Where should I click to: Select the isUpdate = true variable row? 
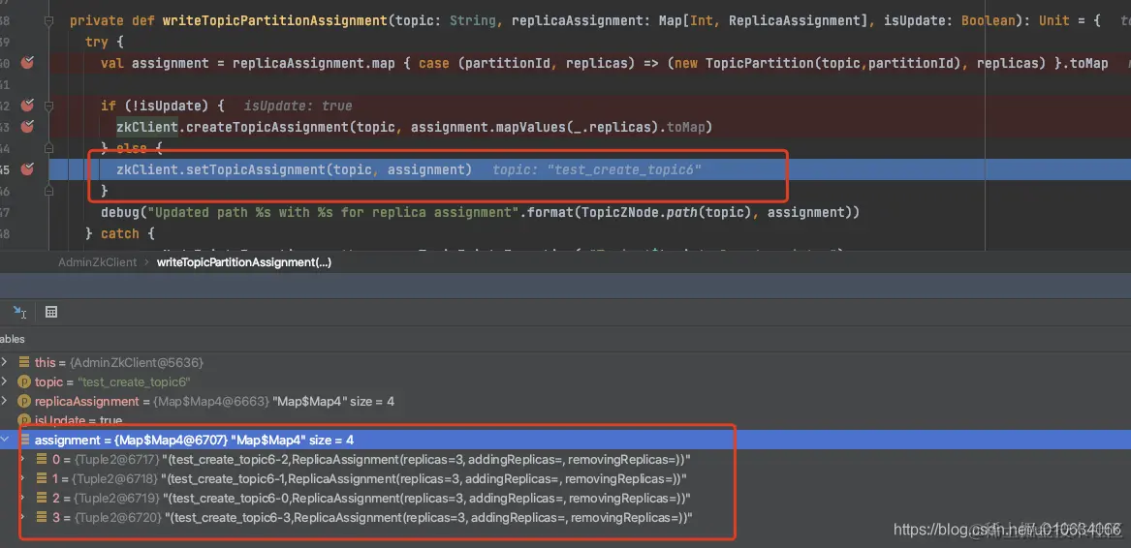tap(566, 419)
